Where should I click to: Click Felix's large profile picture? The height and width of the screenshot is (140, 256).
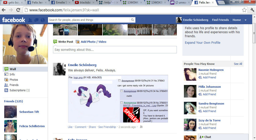coord(25,44)
